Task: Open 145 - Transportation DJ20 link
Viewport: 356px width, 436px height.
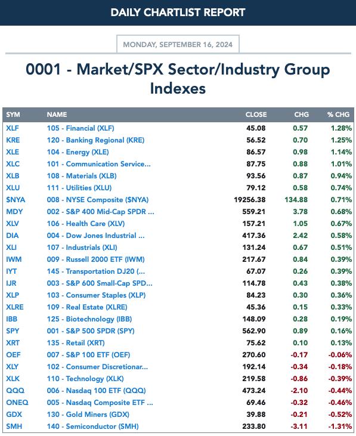Action: click(95, 271)
